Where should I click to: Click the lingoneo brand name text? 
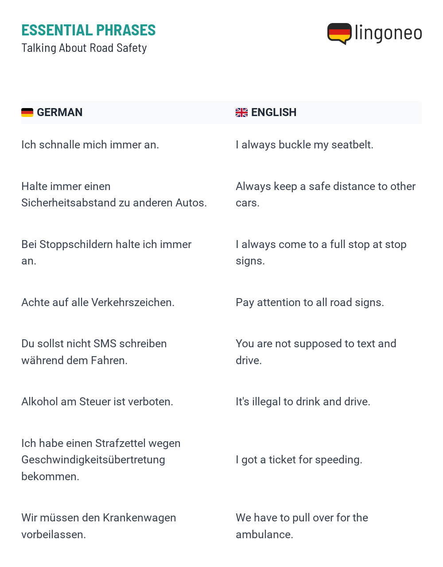(388, 33)
